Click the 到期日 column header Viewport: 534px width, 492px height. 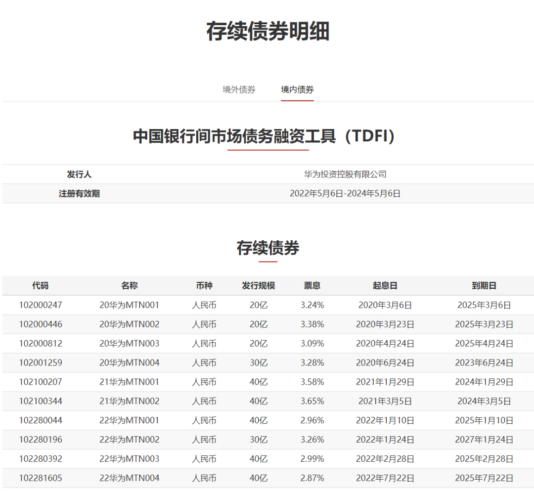tap(484, 286)
